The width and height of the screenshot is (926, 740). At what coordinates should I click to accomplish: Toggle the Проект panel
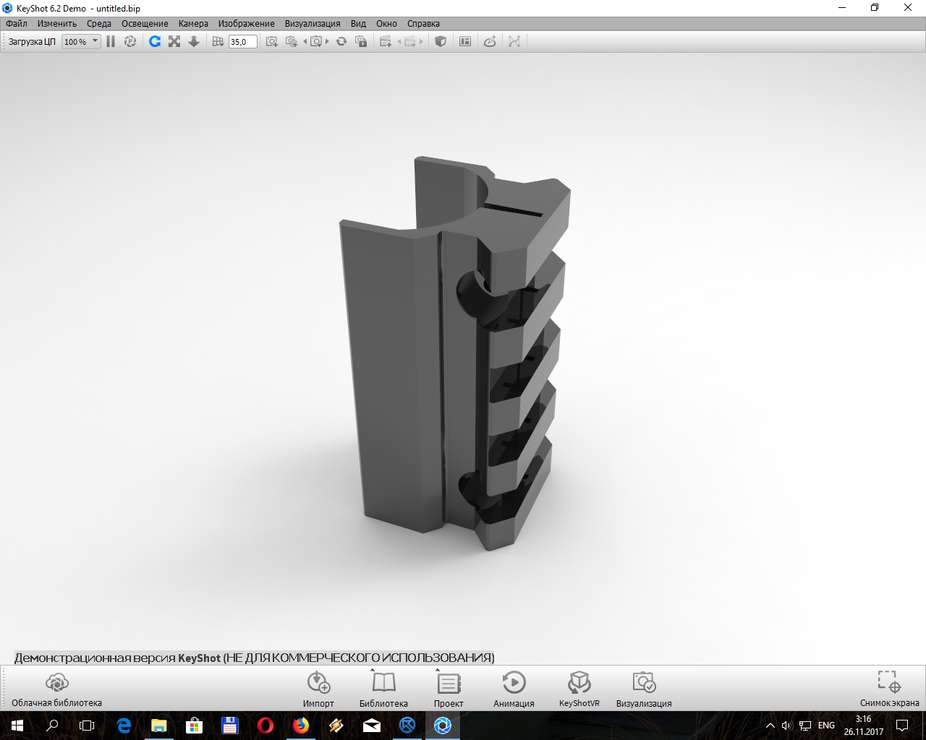pyautogui.click(x=449, y=689)
